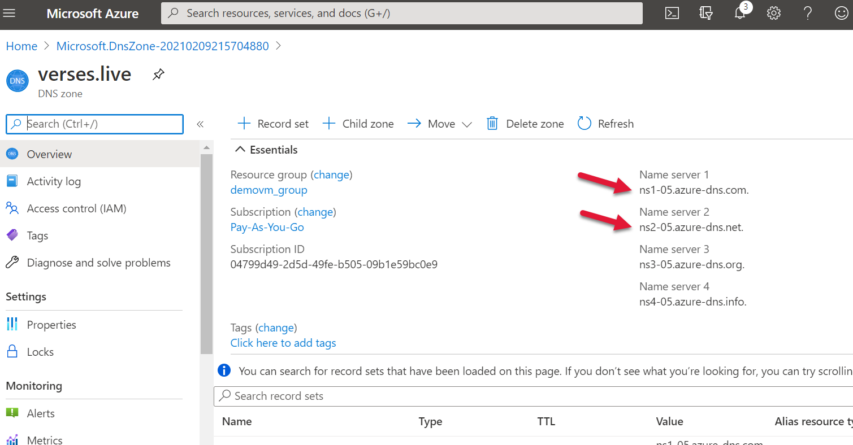The height and width of the screenshot is (445, 853).
Task: Select Click here to add tags
Action: tap(283, 343)
